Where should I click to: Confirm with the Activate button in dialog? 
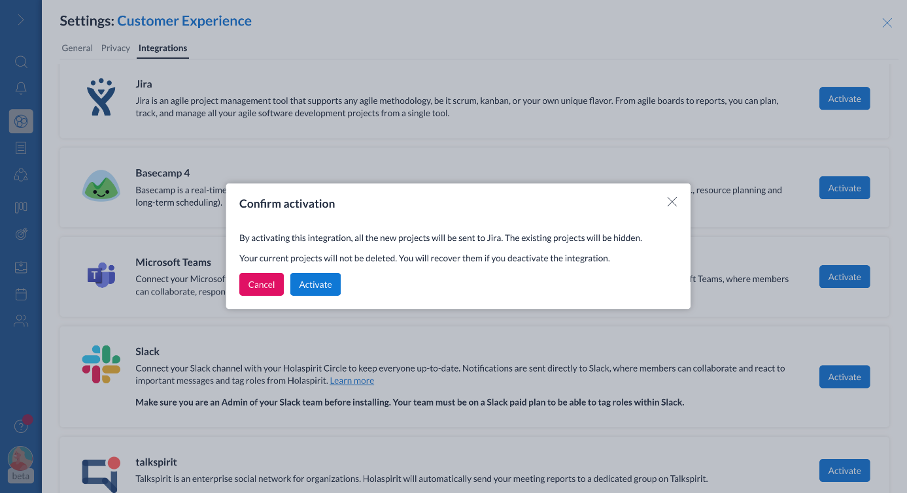click(315, 284)
